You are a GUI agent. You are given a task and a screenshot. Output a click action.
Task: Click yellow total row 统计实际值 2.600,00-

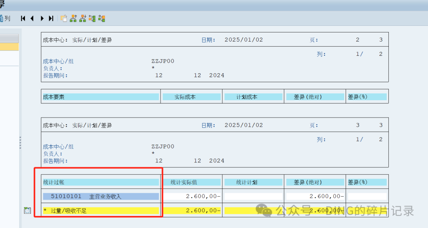(192, 211)
